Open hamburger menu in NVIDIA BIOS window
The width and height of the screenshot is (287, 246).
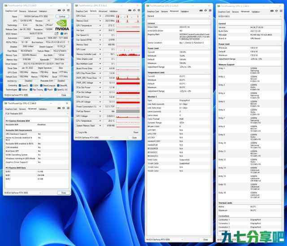(281, 11)
